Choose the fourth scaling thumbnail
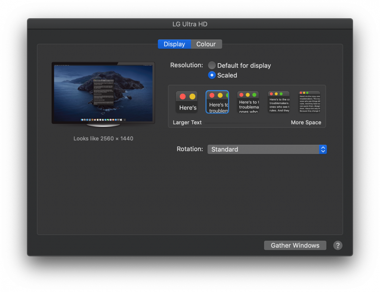 click(279, 102)
